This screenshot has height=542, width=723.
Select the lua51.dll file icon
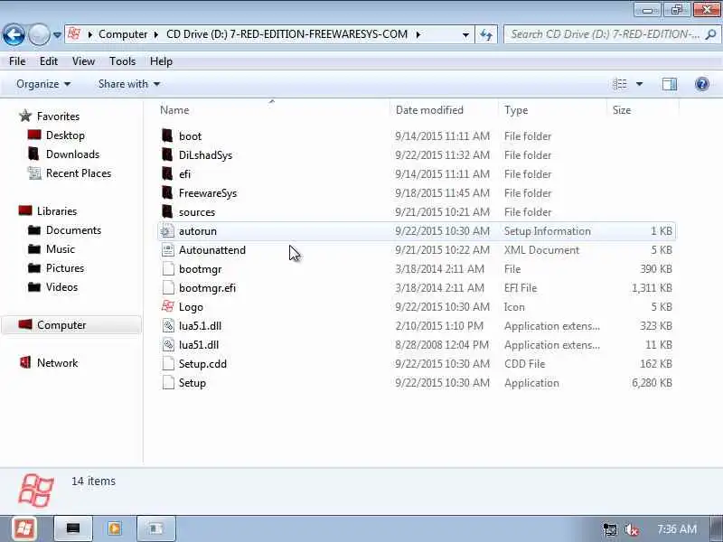point(168,345)
